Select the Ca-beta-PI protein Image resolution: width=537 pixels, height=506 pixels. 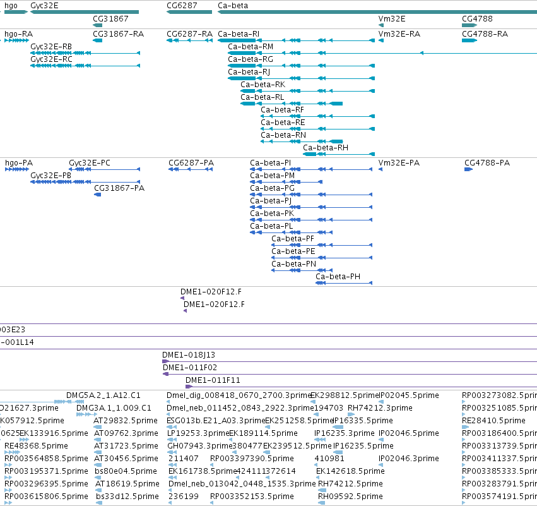(x=311, y=169)
